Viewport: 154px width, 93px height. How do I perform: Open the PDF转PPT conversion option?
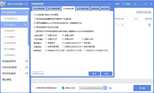pos(14,31)
